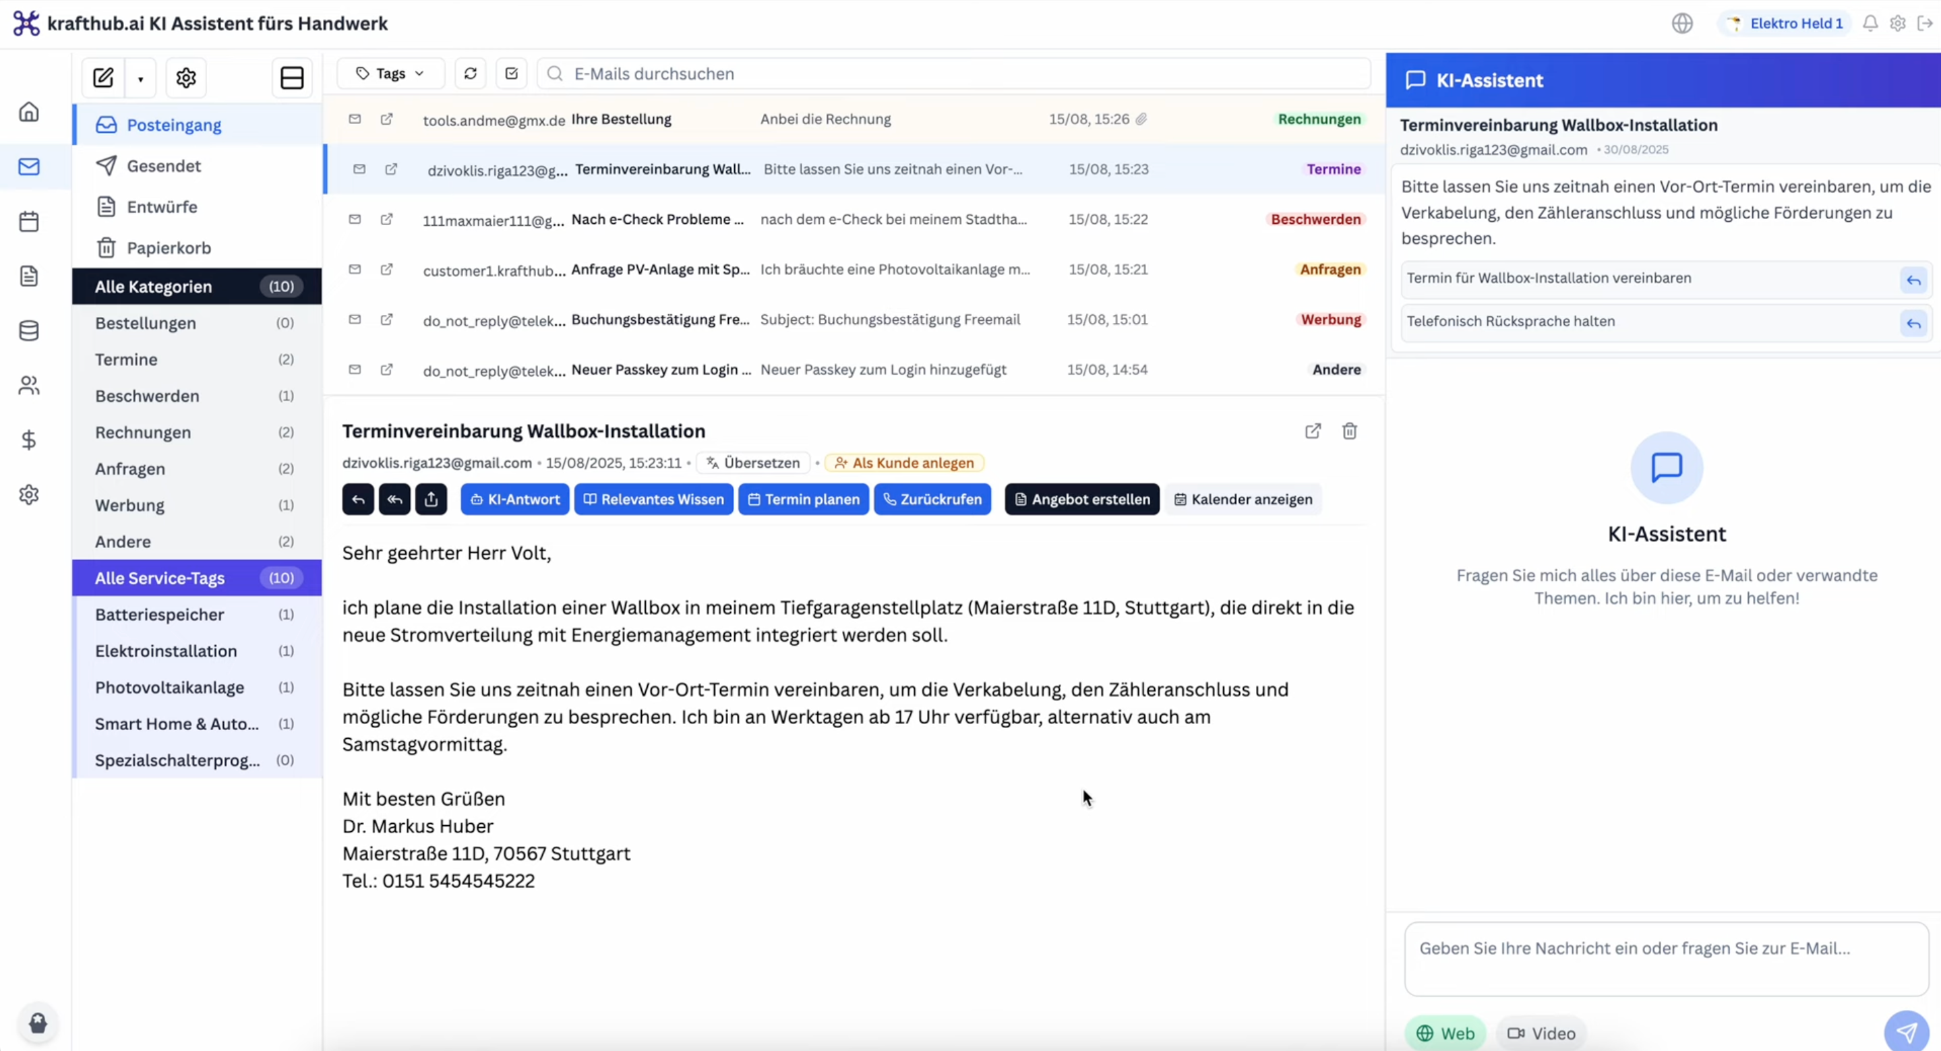Screen dimensions: 1941x1051
Task: Click the E-Mails durchsuchen search field
Action: (954, 74)
